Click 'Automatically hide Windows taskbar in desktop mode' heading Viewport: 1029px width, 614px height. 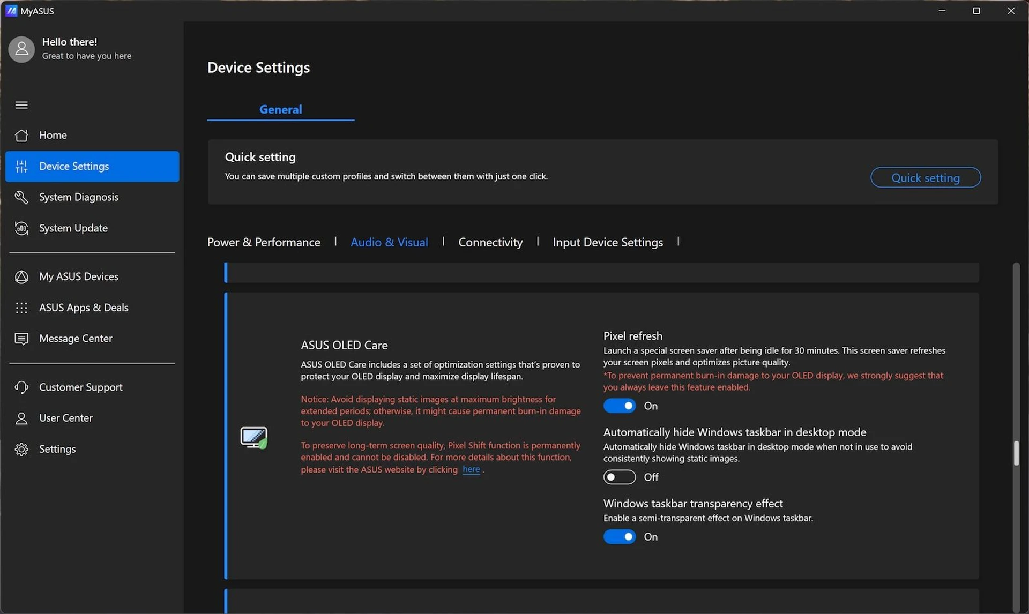[735, 432]
